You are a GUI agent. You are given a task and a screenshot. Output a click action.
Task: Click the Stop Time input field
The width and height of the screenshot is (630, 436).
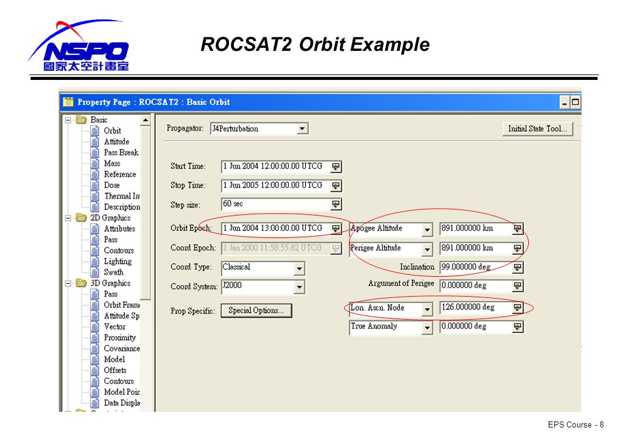tap(276, 185)
